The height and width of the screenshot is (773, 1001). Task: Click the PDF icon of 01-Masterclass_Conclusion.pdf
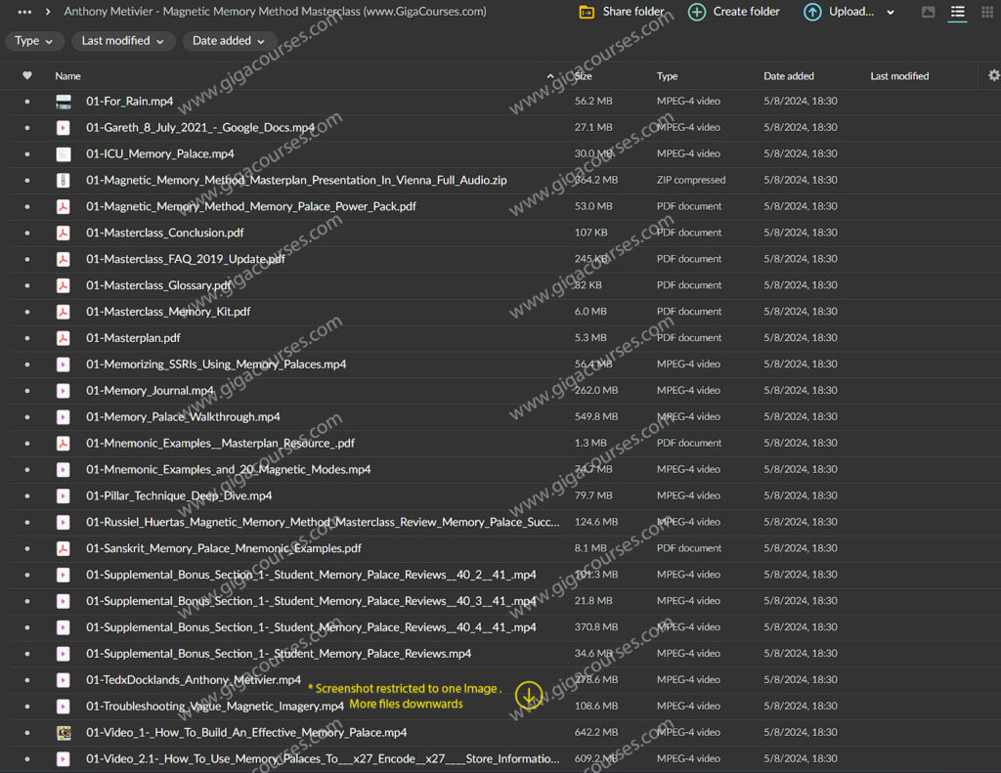64,233
